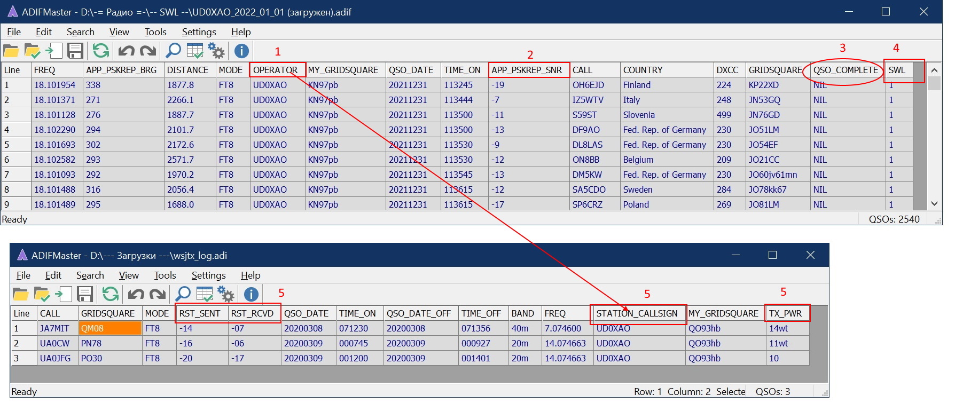Image resolution: width=955 pixels, height=411 pixels.
Task: Open the File menu in the UD0XAO window
Action: tap(14, 32)
